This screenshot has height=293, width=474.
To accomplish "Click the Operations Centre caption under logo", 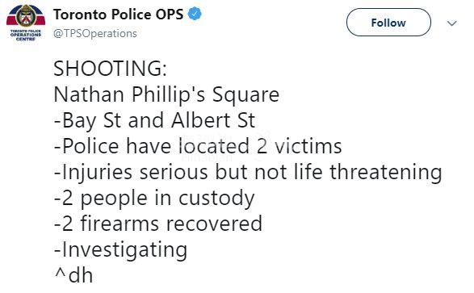I will [26, 35].
